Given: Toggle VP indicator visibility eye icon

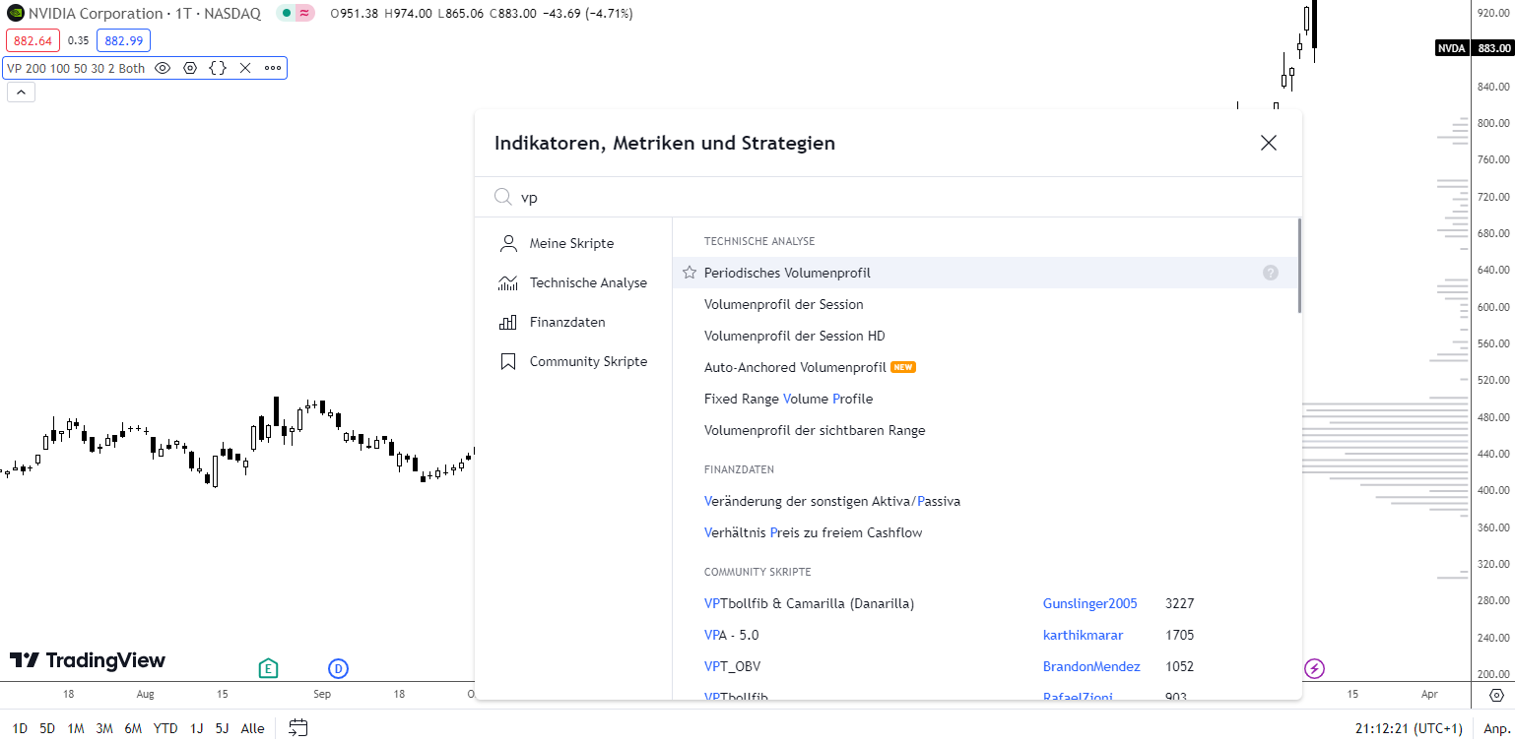Looking at the screenshot, I should 163,68.
